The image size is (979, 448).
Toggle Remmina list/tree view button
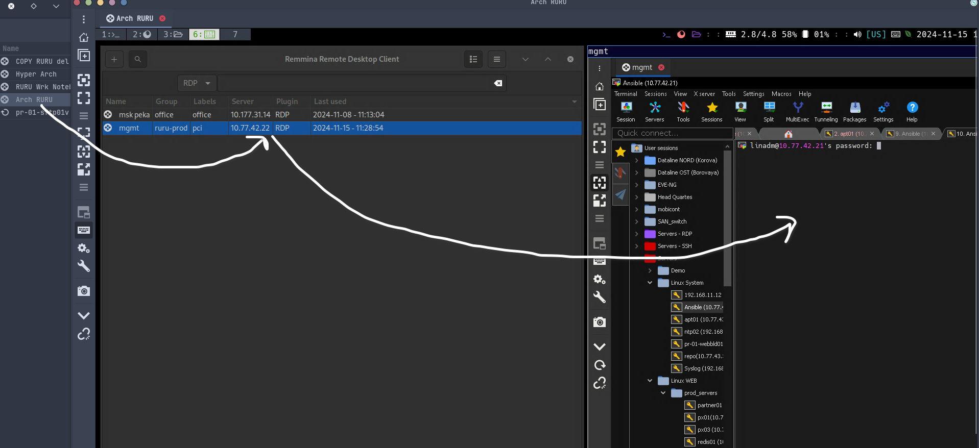(473, 59)
